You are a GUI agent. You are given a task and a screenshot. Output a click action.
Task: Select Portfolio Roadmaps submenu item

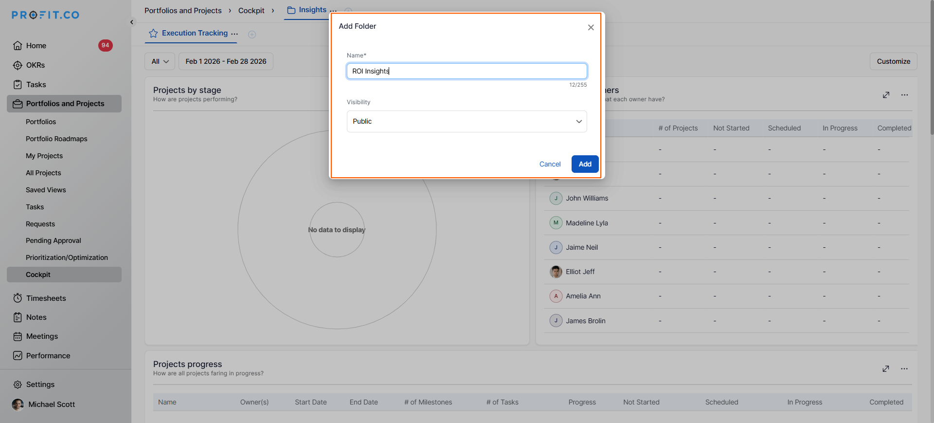56,139
